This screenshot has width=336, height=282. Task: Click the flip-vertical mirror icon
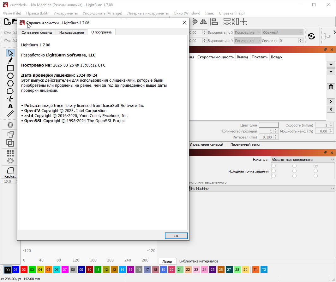click(195, 22)
